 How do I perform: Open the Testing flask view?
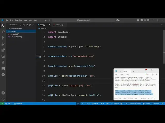click(x=3, y=63)
